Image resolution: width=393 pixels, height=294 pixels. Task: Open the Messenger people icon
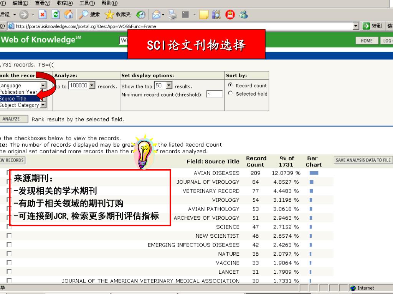[x=243, y=15]
